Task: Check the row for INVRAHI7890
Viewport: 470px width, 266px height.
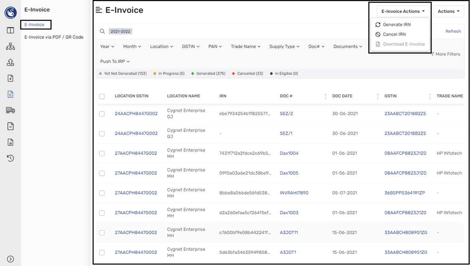Action: tap(102, 193)
